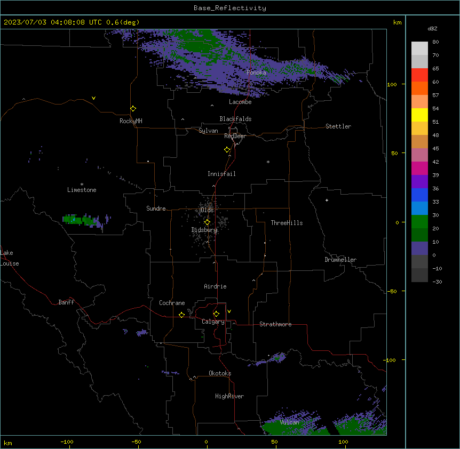Image resolution: width=460 pixels, height=449 pixels.
Task: Click the Lacombe city label
Action: [x=240, y=102]
